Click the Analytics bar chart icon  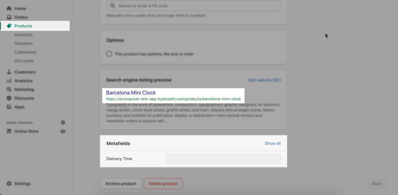pos(9,81)
